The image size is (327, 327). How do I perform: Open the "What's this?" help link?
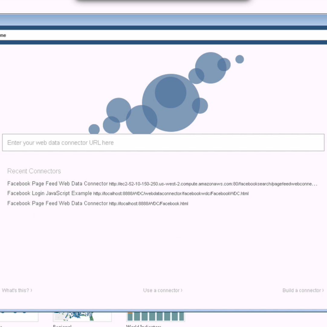coord(15,290)
